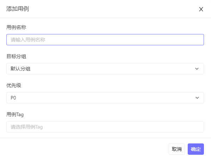
Task: Click the 目标分组 label
Action: click(16, 56)
